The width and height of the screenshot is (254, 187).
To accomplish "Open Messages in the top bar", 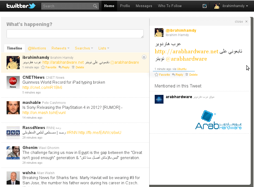I will 144,6.
